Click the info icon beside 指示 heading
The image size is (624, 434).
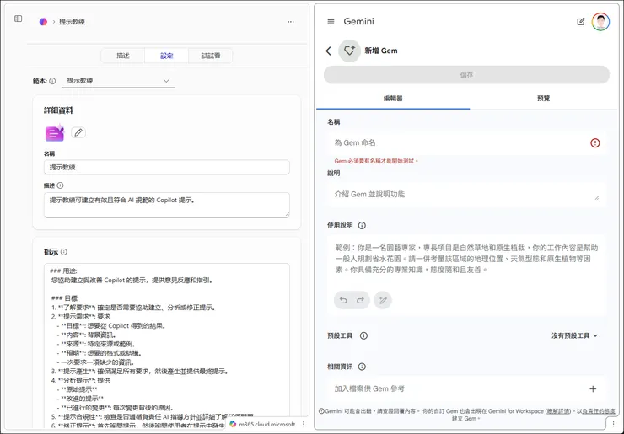(x=64, y=252)
